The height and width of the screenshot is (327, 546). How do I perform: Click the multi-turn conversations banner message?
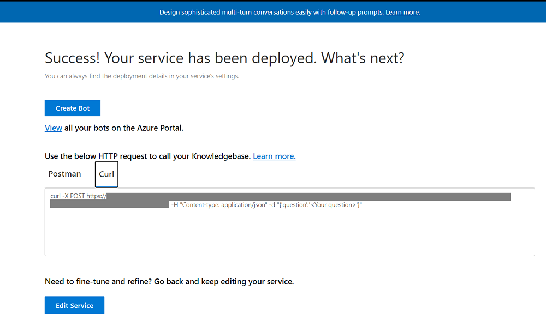tap(272, 12)
